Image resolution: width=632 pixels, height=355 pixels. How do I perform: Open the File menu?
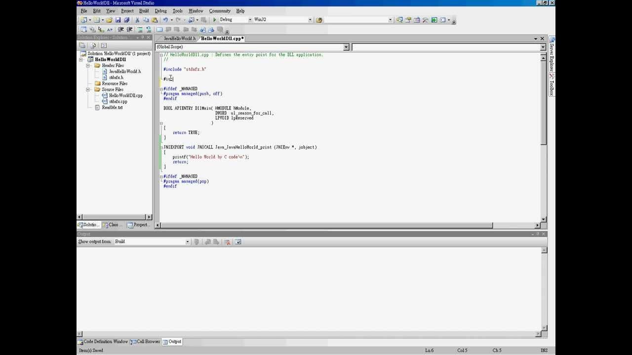pos(84,11)
